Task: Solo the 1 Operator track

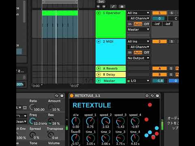Action: [x=171, y=13]
